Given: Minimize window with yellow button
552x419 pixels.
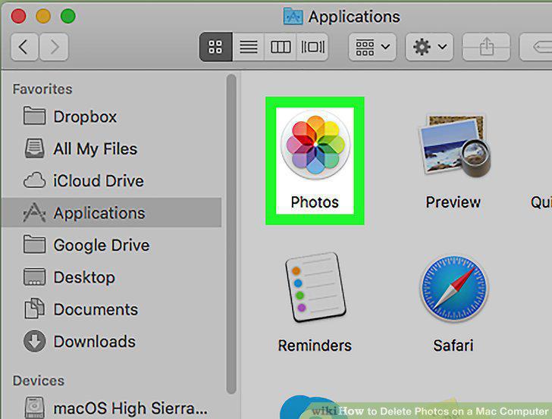Looking at the screenshot, I should 43,16.
